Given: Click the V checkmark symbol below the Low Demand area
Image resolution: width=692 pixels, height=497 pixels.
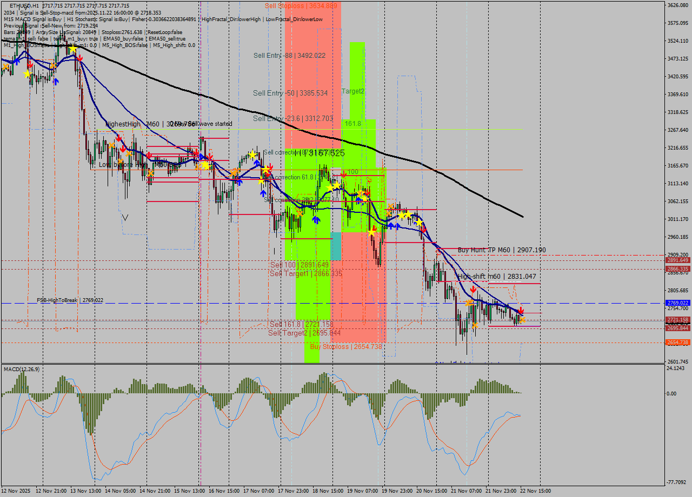Looking at the screenshot, I should (x=125, y=218).
